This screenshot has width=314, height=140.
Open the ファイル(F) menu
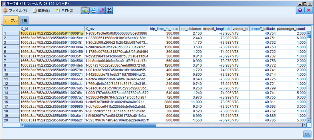pos(15,11)
